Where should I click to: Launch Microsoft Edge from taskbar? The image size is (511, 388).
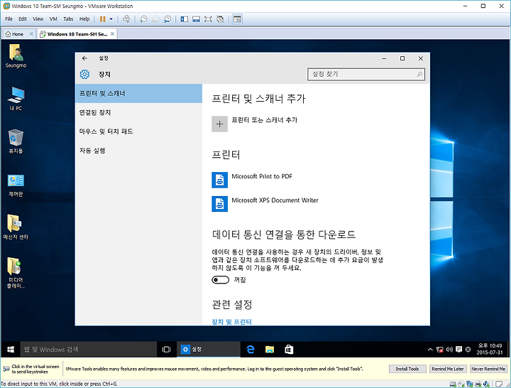(x=251, y=350)
